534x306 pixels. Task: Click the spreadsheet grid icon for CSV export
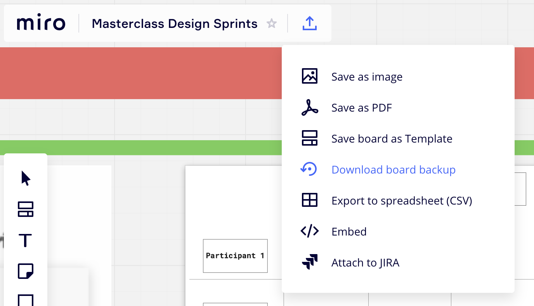(x=309, y=200)
